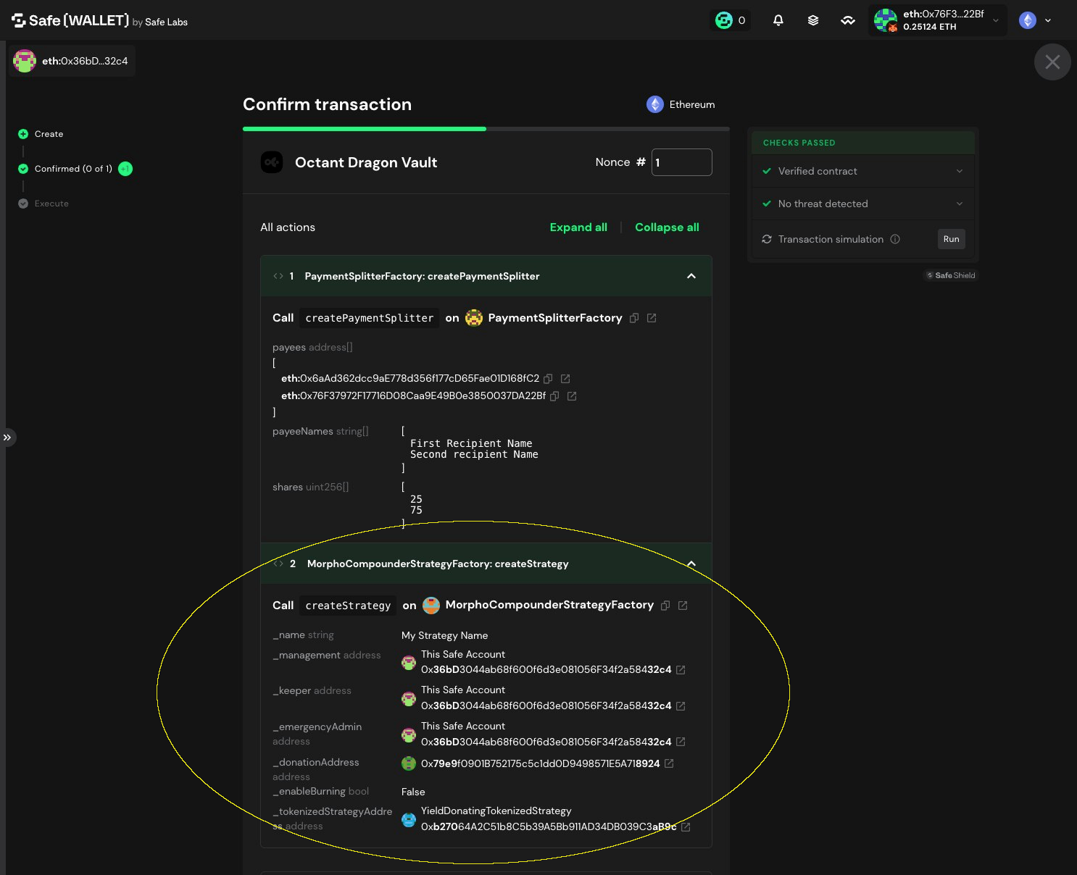Click the Create step in sidebar
The image size is (1077, 875).
41,134
